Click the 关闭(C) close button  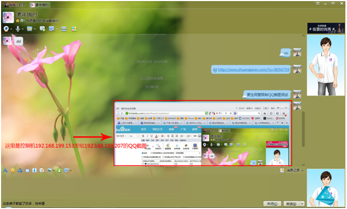(272, 204)
